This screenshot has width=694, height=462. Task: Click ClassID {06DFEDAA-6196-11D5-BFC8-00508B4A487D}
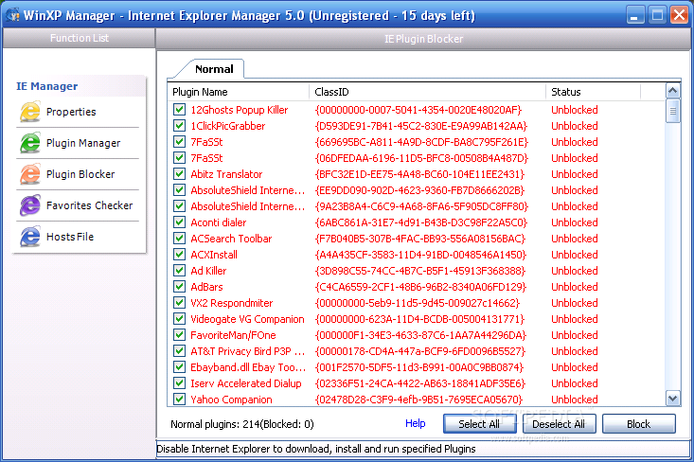point(421,158)
